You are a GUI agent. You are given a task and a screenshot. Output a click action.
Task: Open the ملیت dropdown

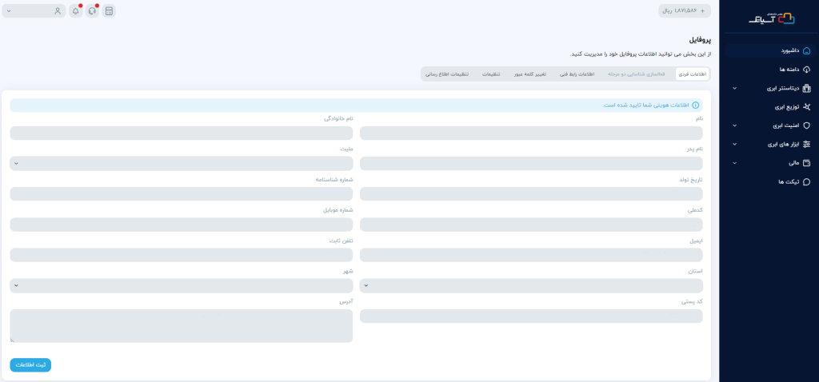[x=181, y=163]
